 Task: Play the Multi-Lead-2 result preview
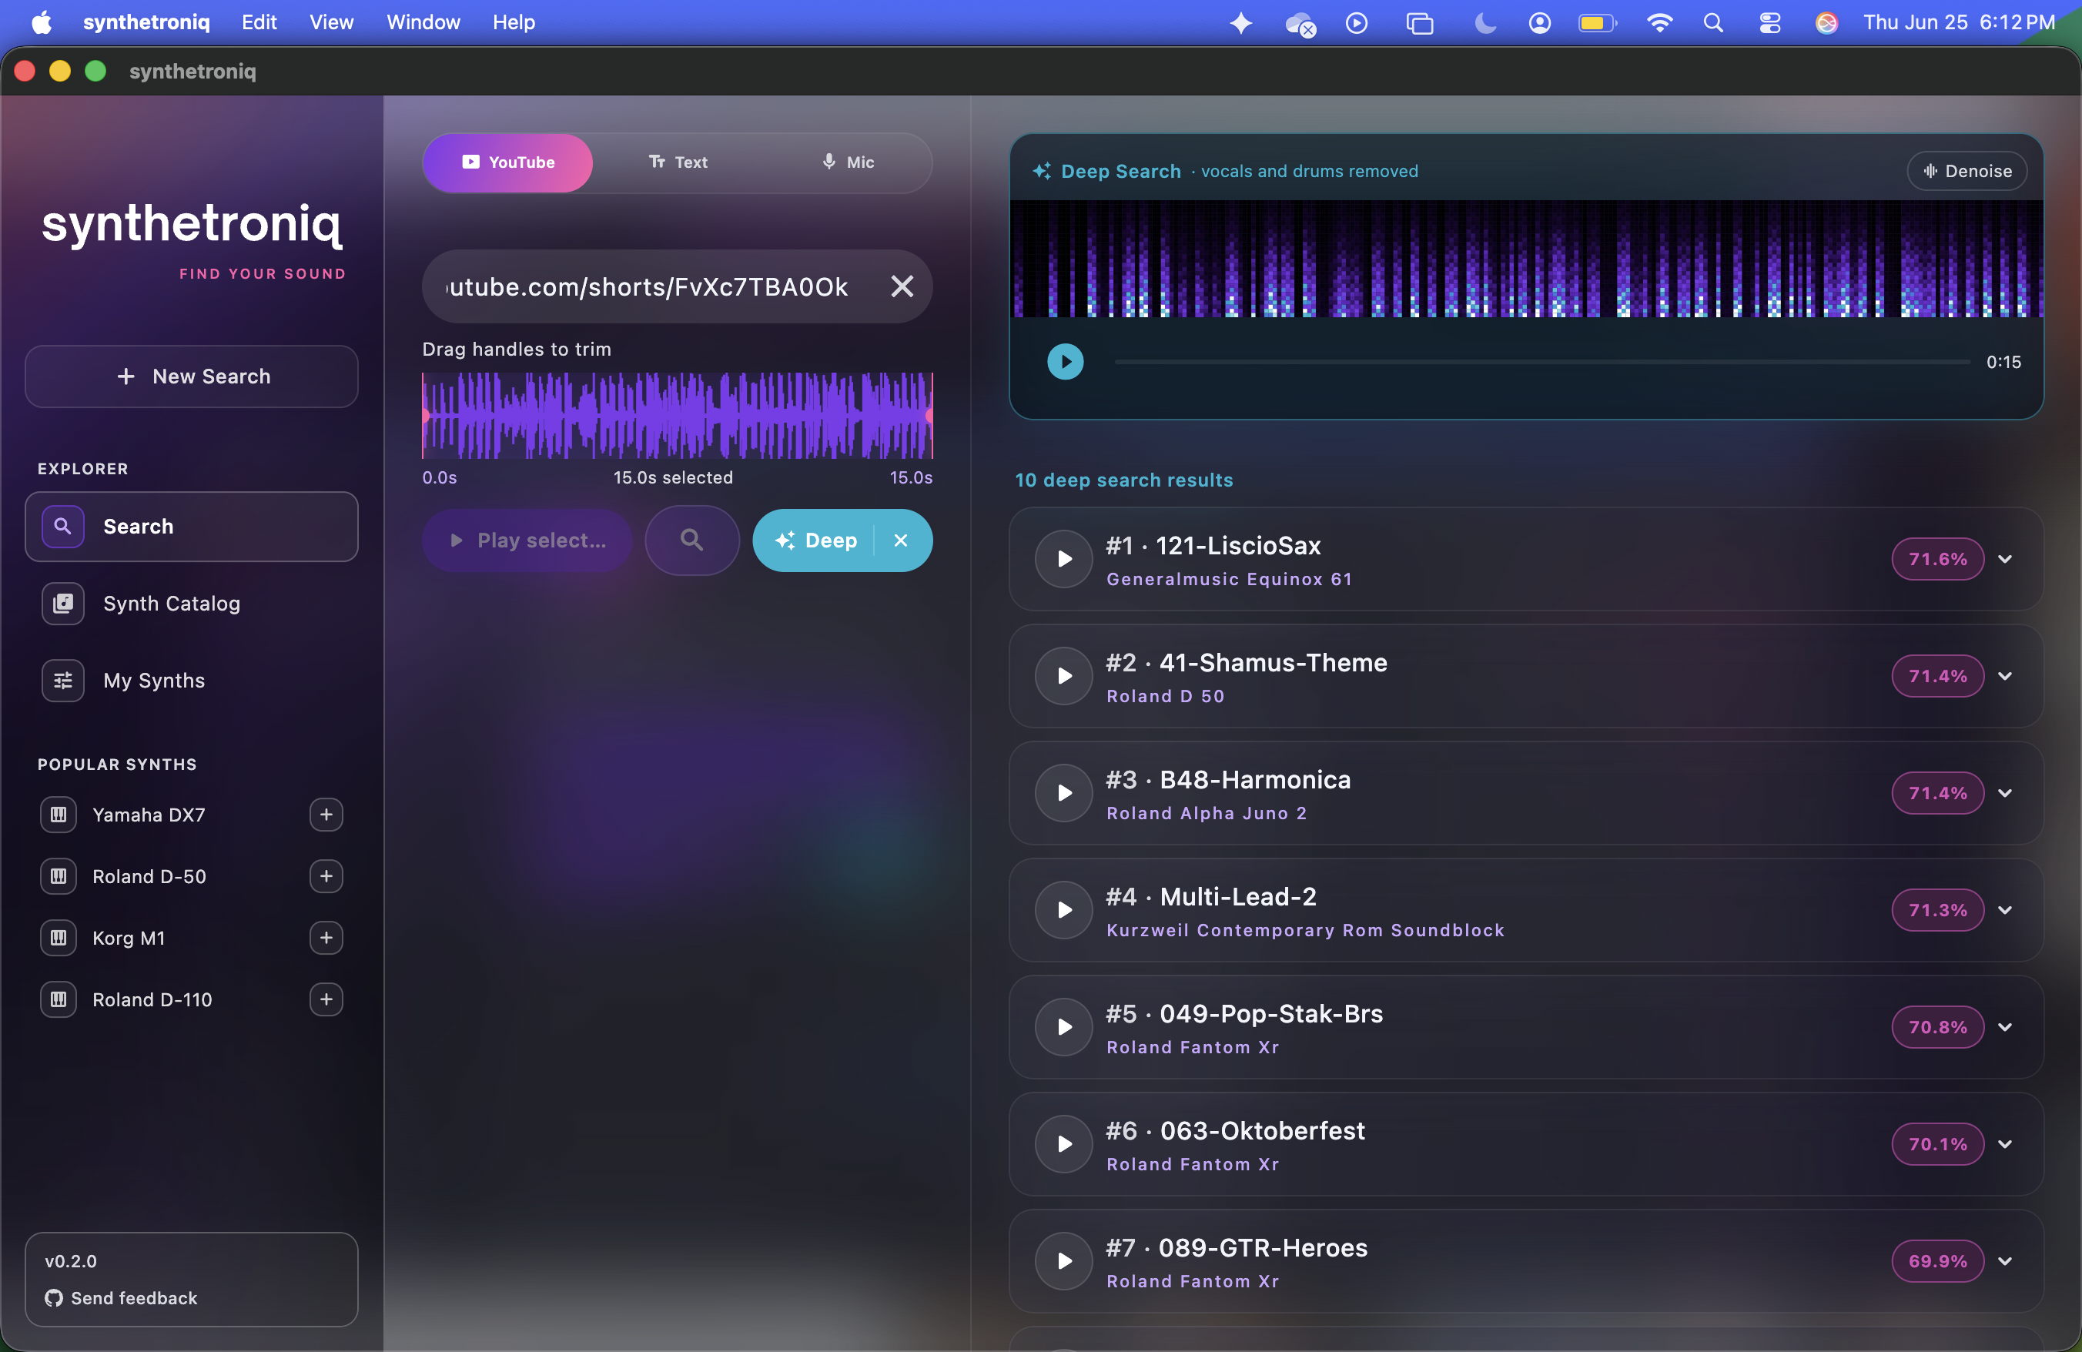[1064, 910]
